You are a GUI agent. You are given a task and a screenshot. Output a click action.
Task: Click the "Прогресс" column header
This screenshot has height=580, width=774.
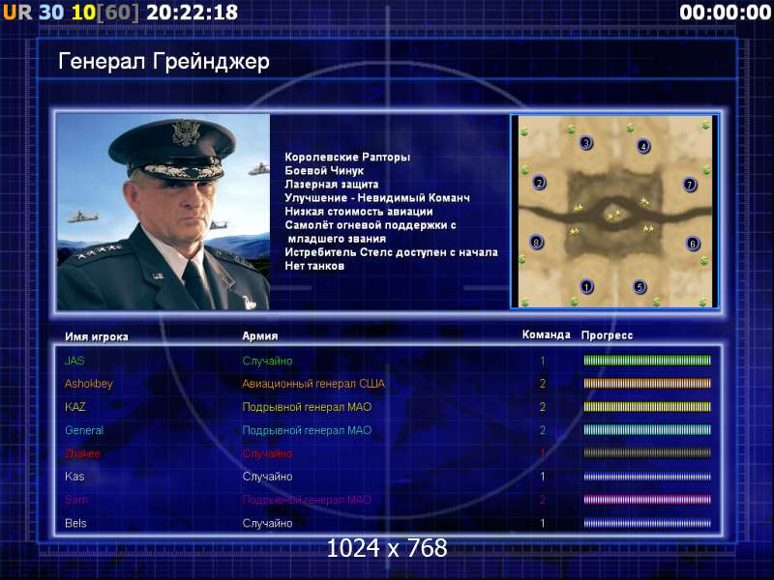(x=608, y=335)
